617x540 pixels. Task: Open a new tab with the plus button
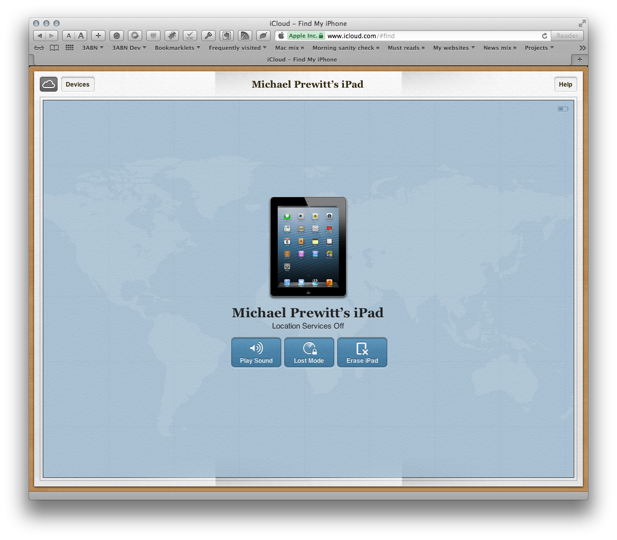[579, 60]
